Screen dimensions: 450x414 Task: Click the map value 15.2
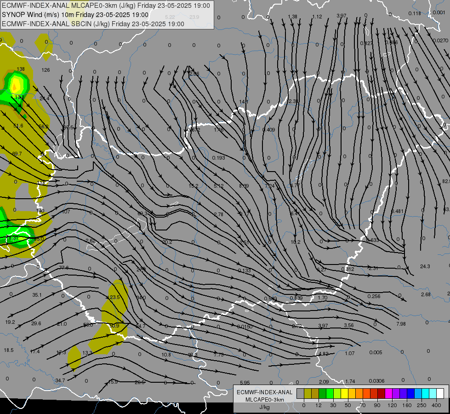[194, 186]
